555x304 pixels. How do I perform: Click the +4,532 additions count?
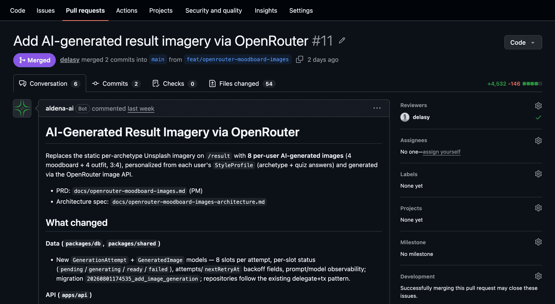click(497, 84)
